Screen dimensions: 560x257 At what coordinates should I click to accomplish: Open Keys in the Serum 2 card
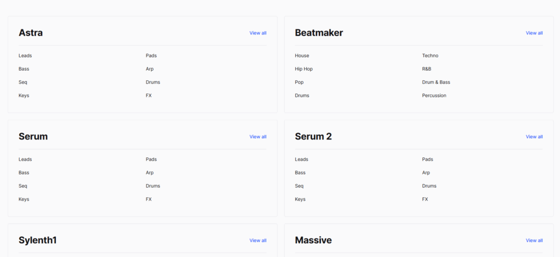point(300,200)
